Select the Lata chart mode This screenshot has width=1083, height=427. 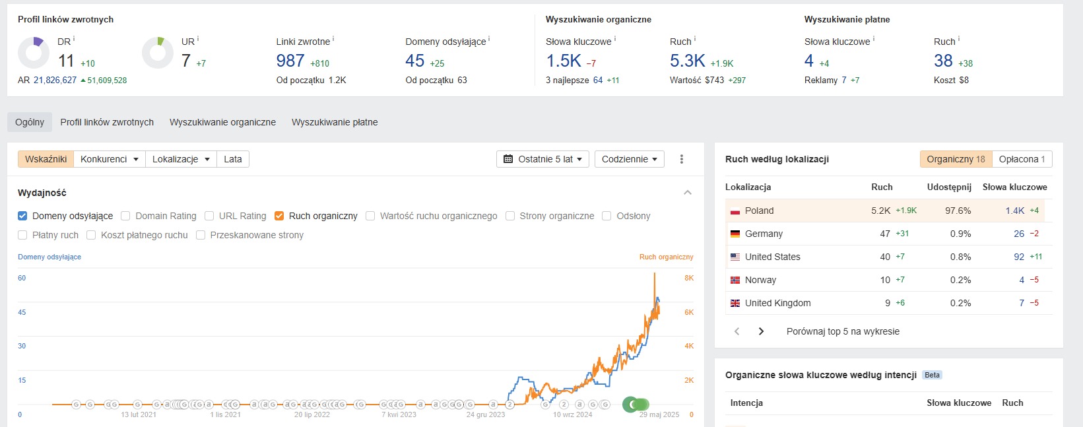click(x=233, y=159)
